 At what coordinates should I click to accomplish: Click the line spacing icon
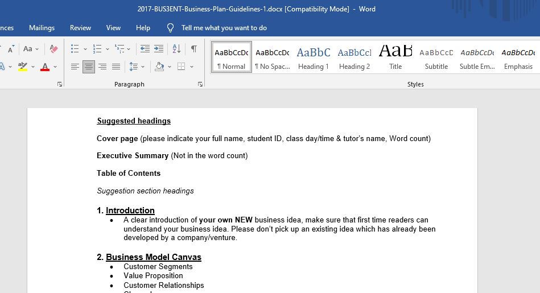point(134,67)
